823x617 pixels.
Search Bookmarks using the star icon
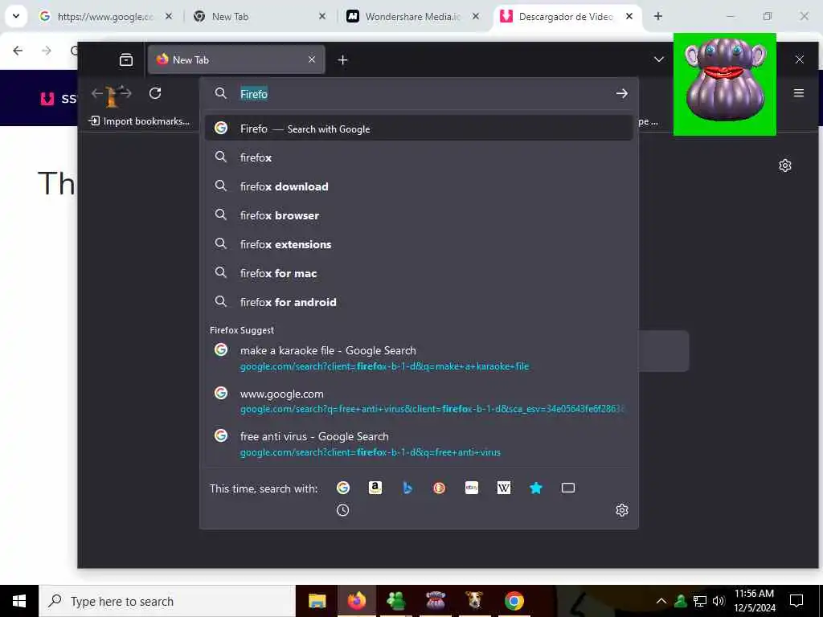(536, 488)
